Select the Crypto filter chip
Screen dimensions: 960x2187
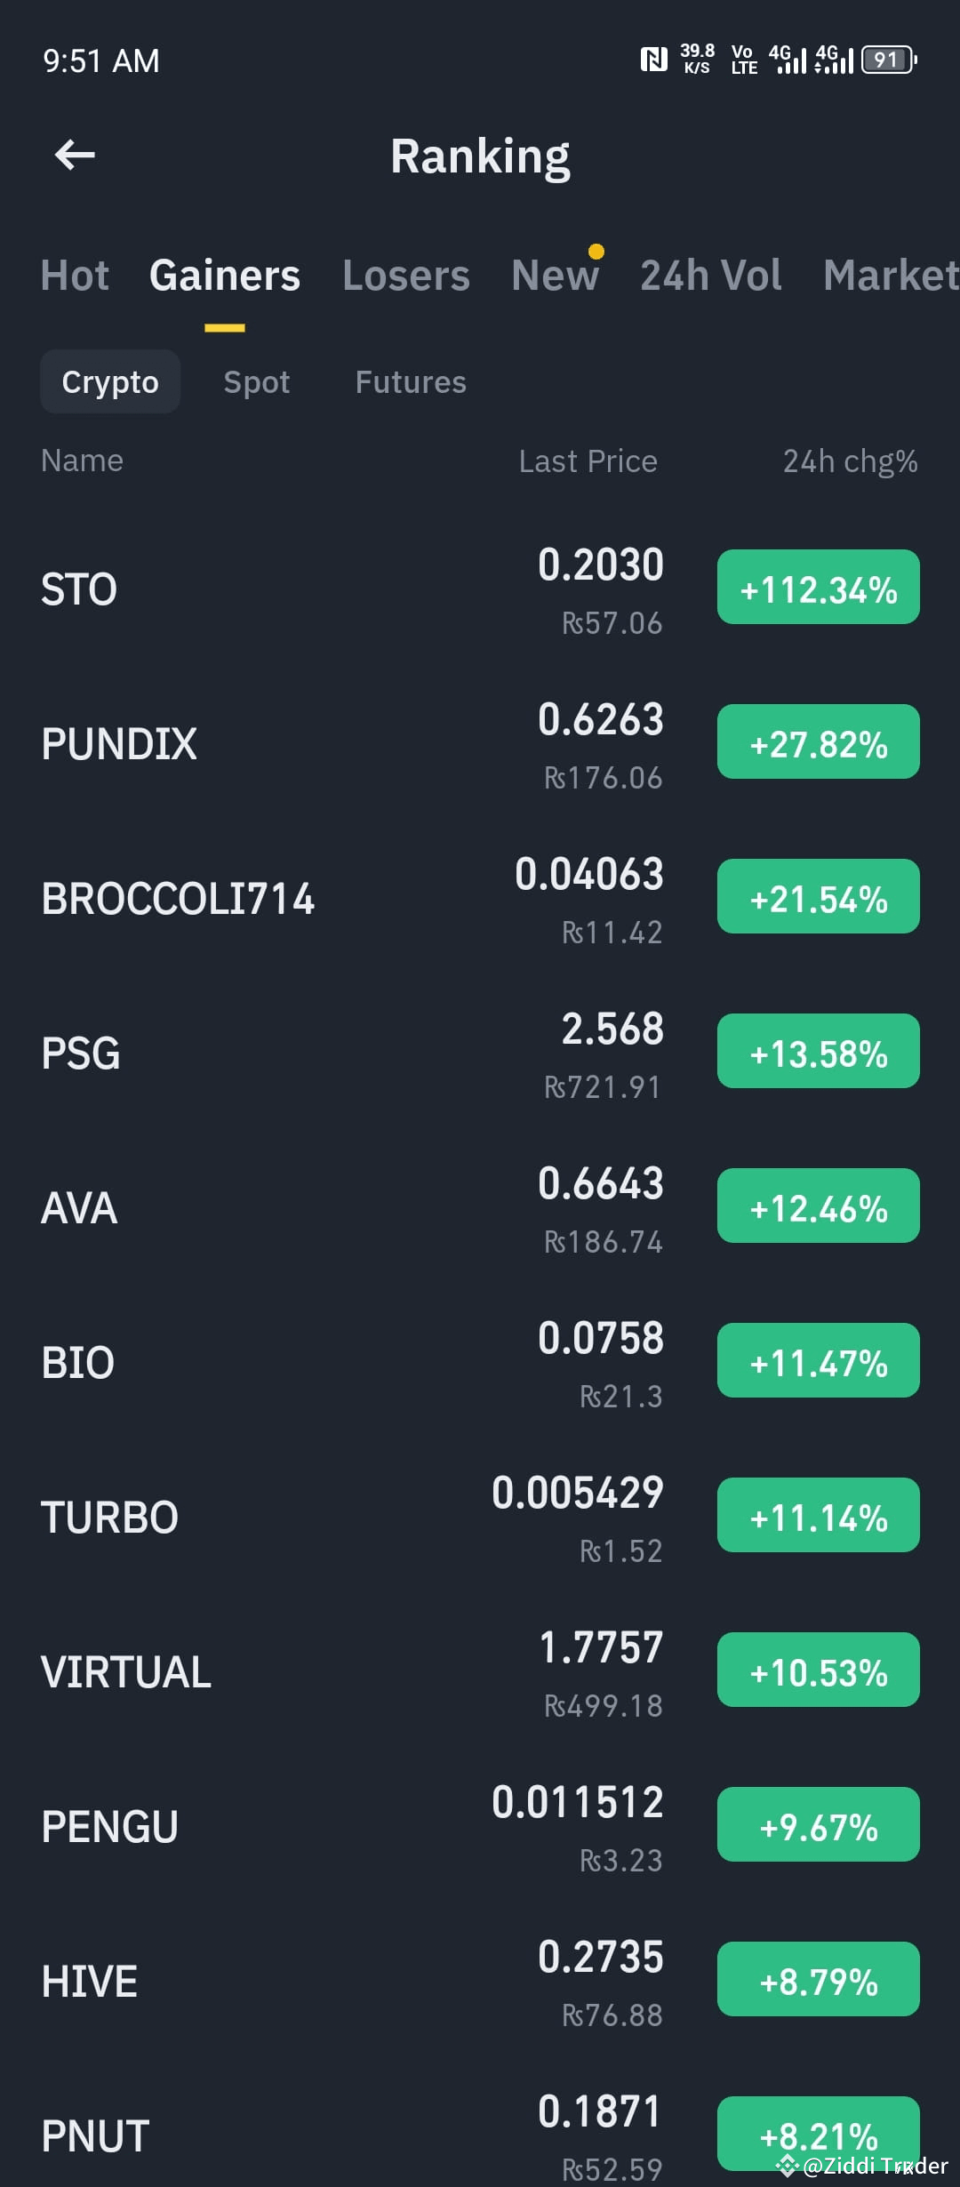[110, 381]
